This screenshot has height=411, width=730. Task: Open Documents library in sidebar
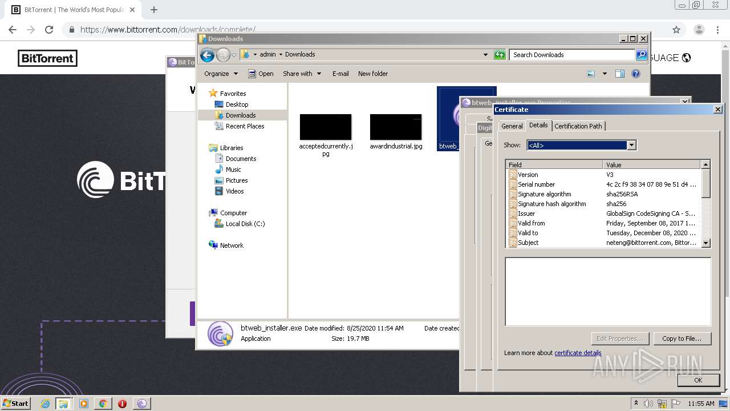click(x=241, y=159)
